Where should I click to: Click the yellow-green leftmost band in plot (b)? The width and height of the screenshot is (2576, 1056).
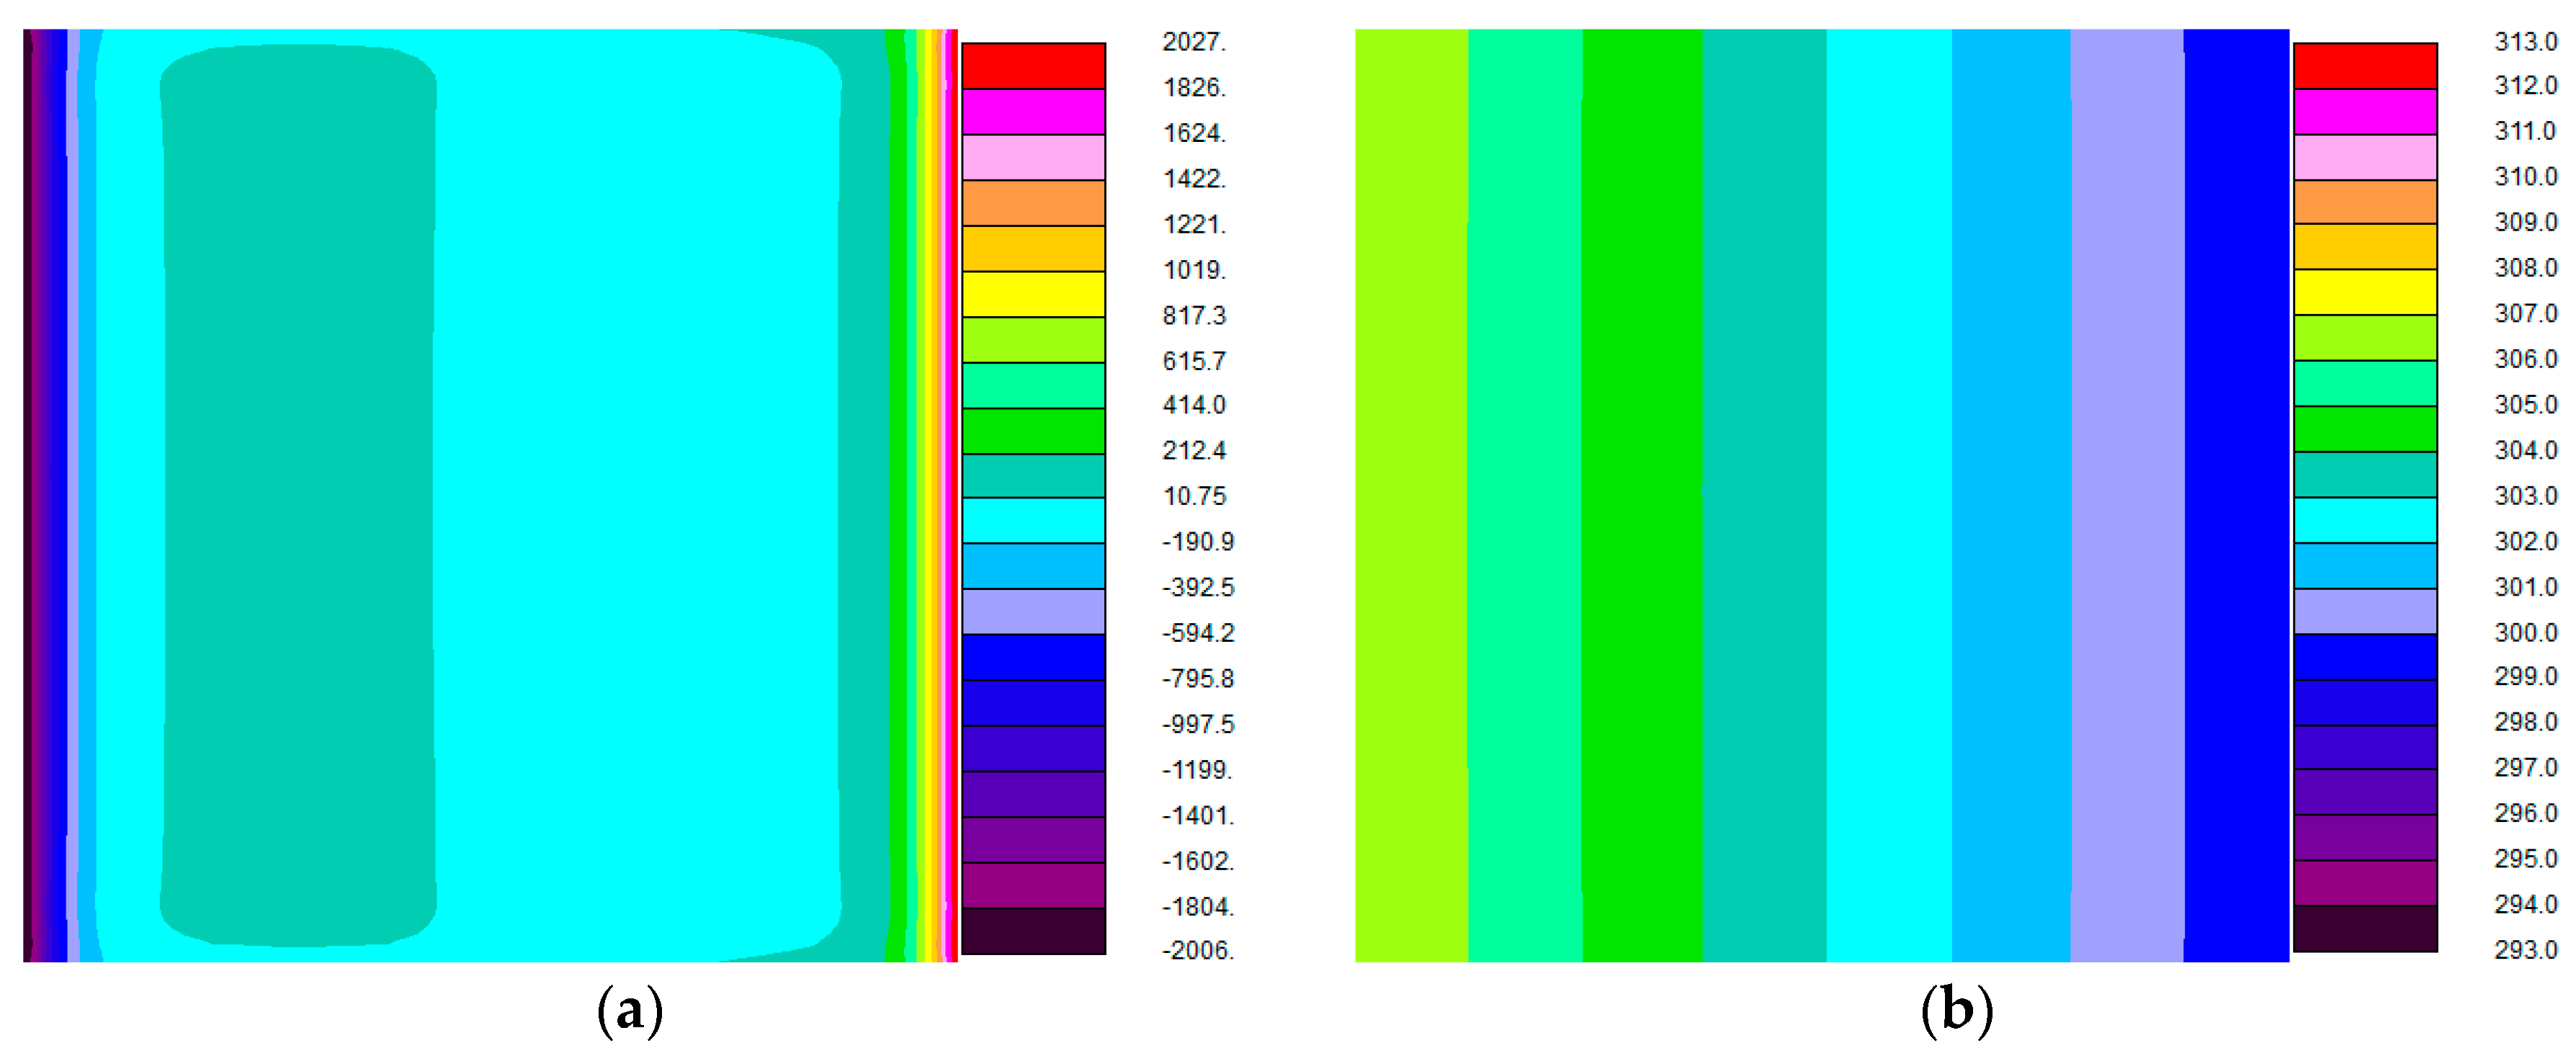[x=1411, y=495]
